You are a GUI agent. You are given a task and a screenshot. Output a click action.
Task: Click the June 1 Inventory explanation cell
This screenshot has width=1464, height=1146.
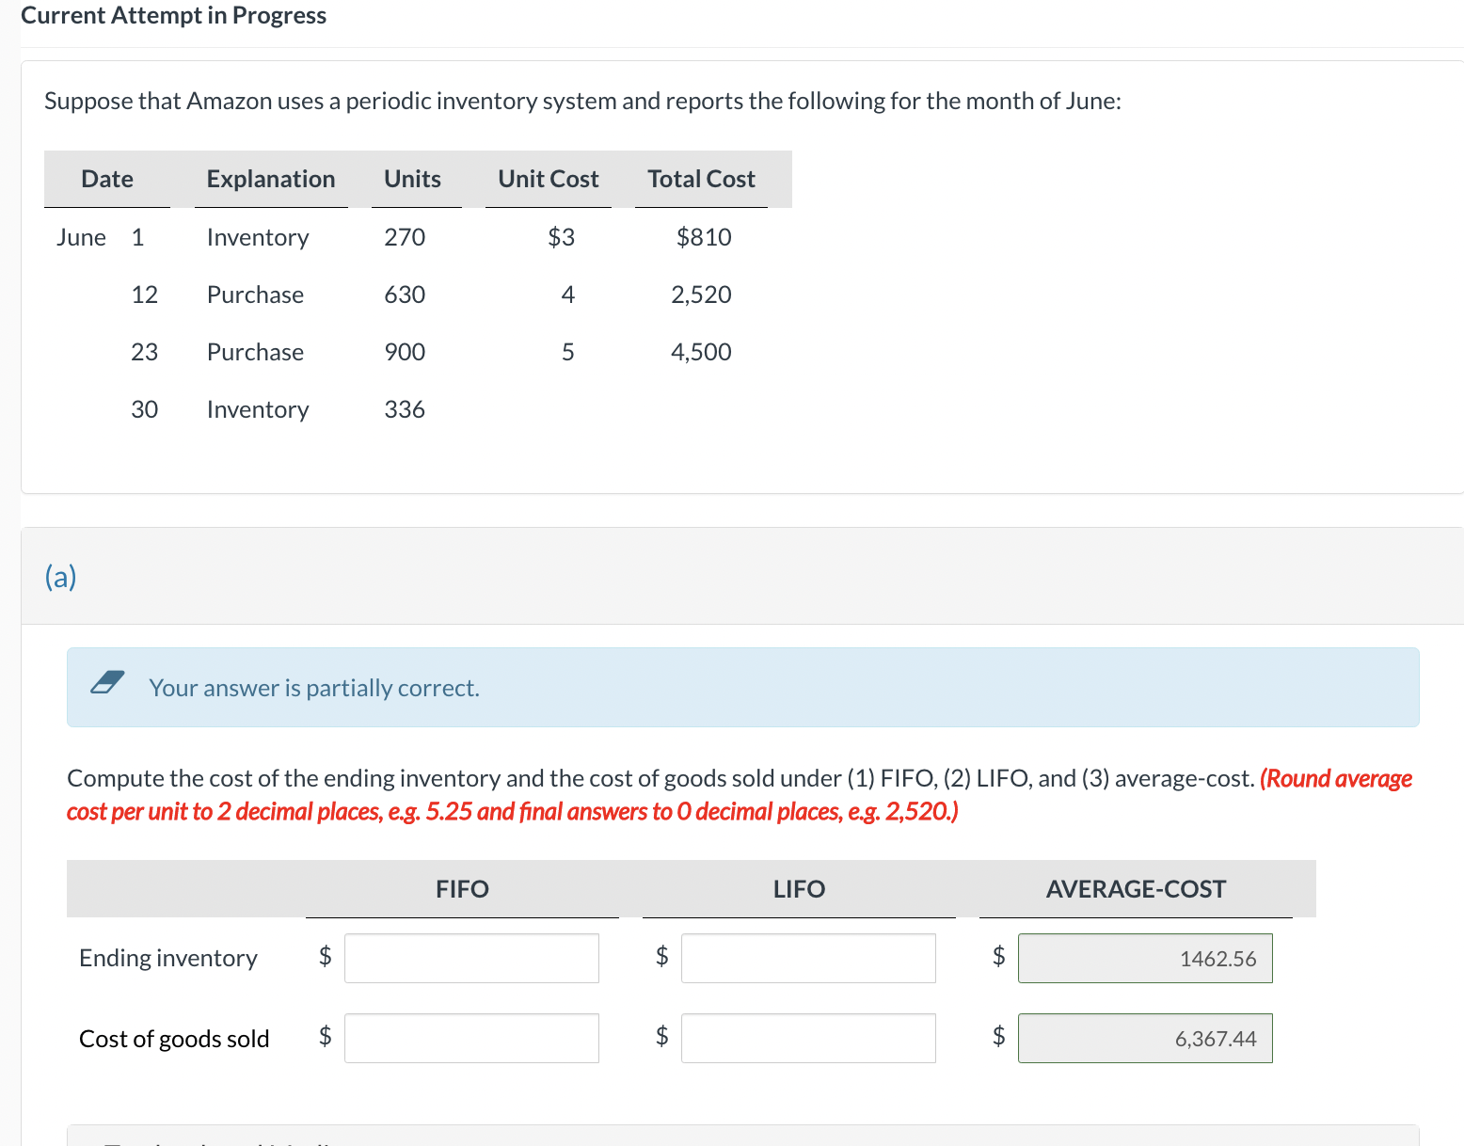coord(258,238)
